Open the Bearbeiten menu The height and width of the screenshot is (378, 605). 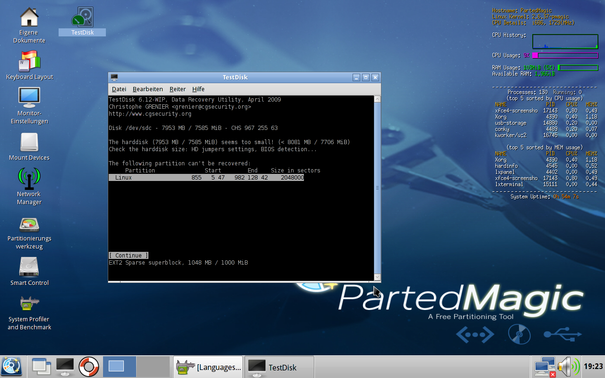tap(148, 89)
